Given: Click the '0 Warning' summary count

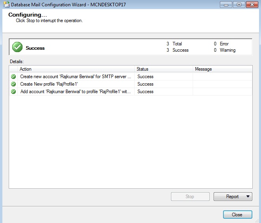Looking at the screenshot, I should point(225,50).
